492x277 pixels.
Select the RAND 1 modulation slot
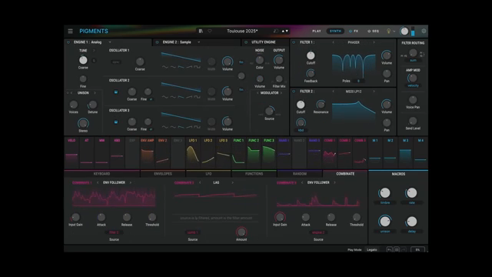coord(284,153)
